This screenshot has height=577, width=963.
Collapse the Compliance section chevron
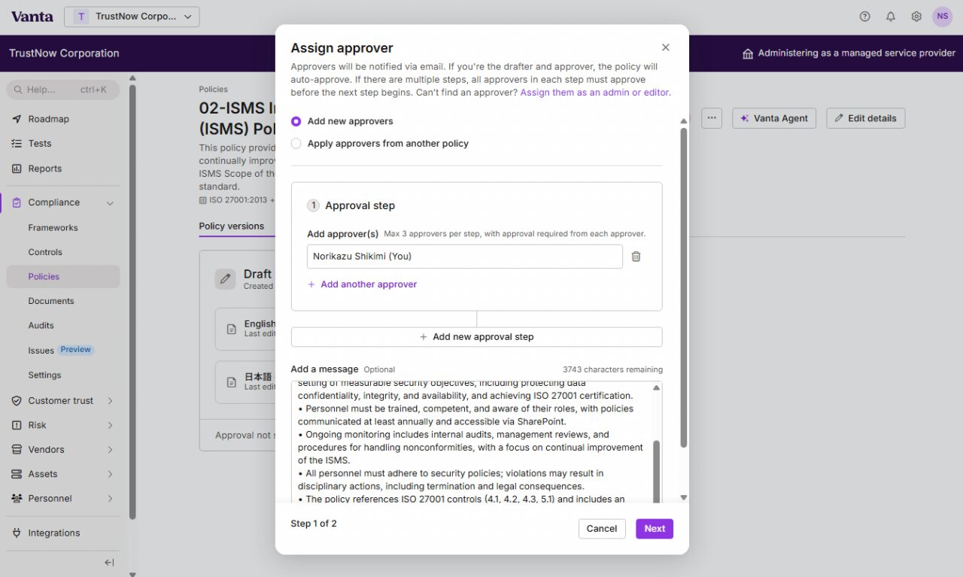pos(110,203)
